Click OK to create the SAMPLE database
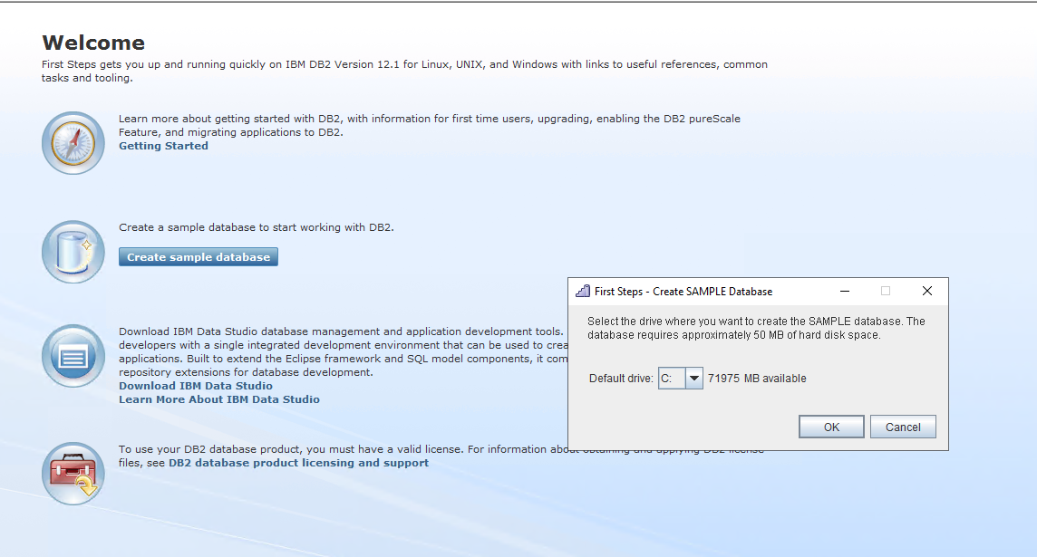The width and height of the screenshot is (1037, 557). [x=830, y=426]
